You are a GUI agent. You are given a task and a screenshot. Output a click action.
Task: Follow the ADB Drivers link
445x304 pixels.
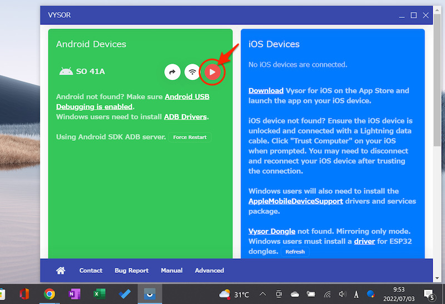[185, 117]
